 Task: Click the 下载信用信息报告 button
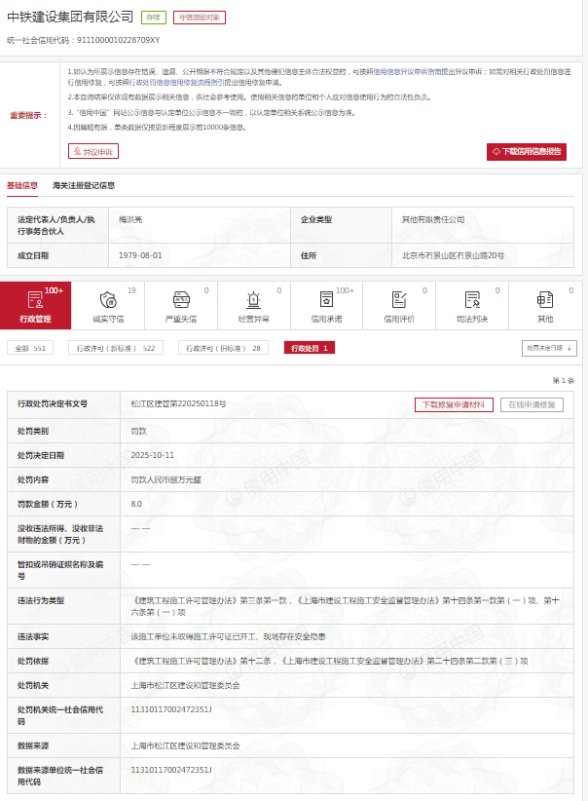click(527, 152)
